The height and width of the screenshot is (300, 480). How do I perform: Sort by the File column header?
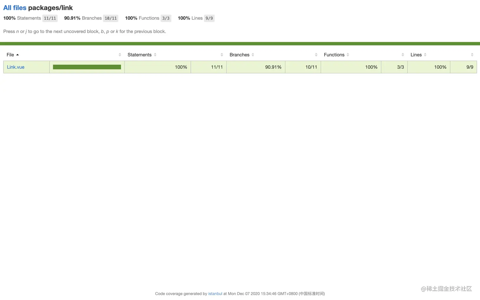point(10,55)
